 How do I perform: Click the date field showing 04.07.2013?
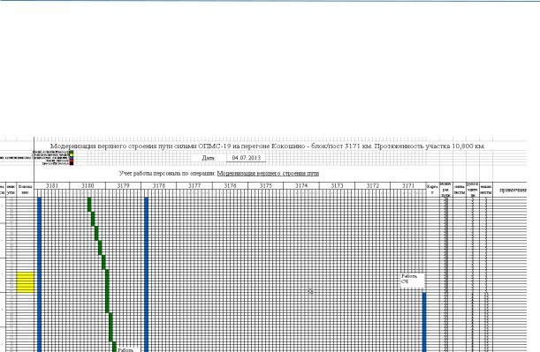[247, 158]
